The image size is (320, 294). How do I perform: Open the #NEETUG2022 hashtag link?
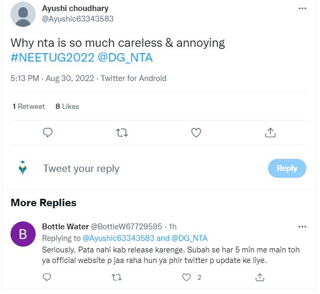tap(52, 57)
